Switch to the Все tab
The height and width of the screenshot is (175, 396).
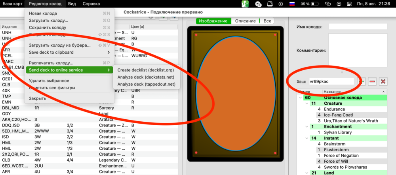coord(267,21)
